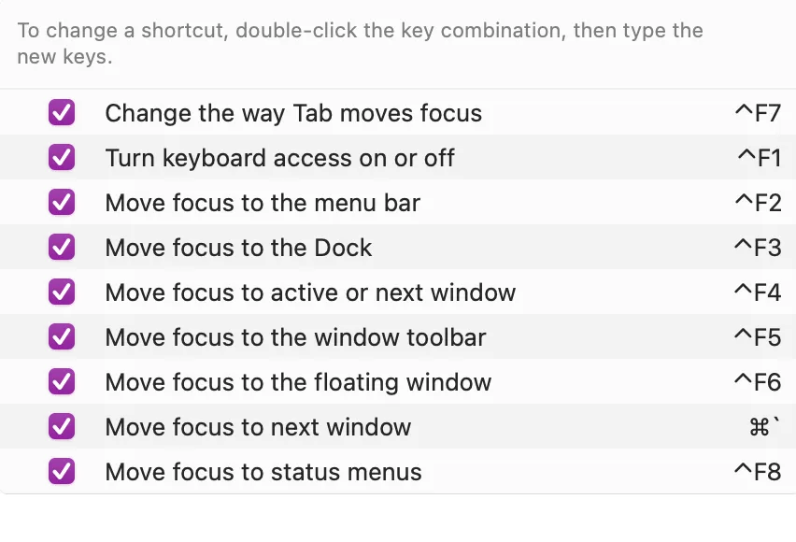Select the Move focus to the Dock row label
This screenshot has height=542, width=796.
click(x=238, y=248)
